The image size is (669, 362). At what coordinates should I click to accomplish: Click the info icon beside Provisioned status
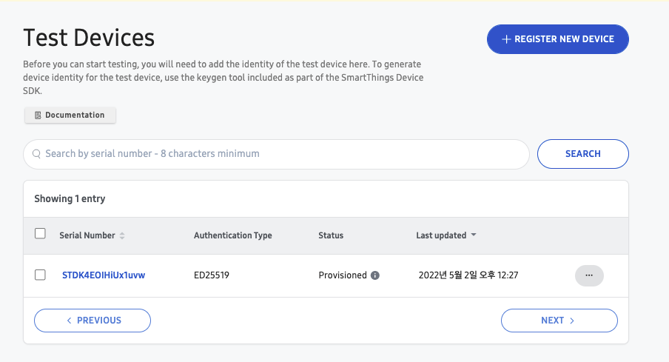click(375, 275)
